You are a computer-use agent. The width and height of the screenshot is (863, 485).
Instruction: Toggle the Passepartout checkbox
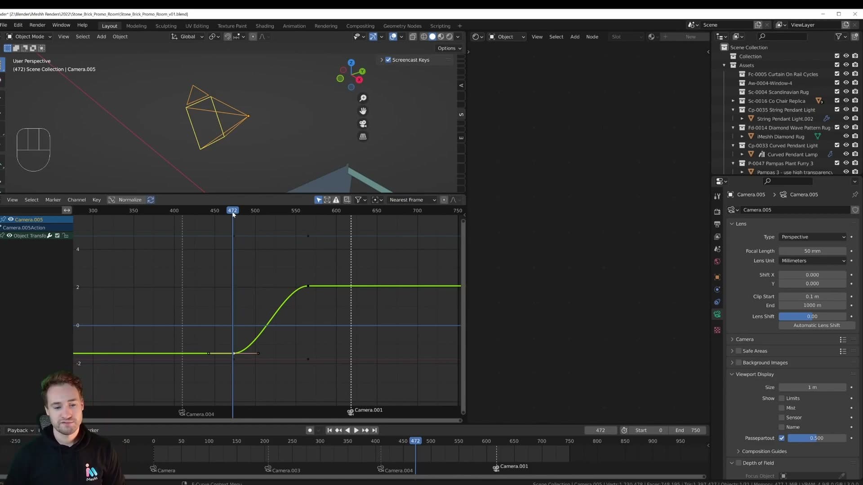[x=782, y=438]
